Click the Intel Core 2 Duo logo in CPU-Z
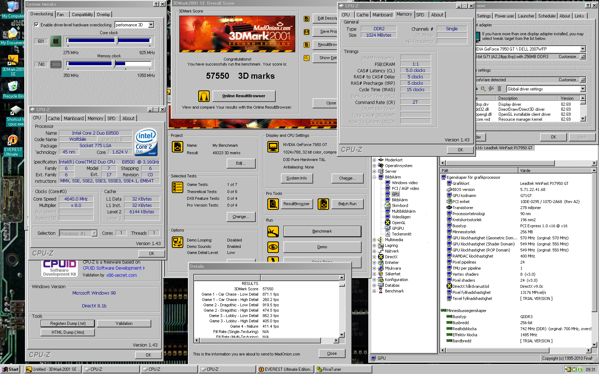The image size is (599, 374). (x=146, y=142)
